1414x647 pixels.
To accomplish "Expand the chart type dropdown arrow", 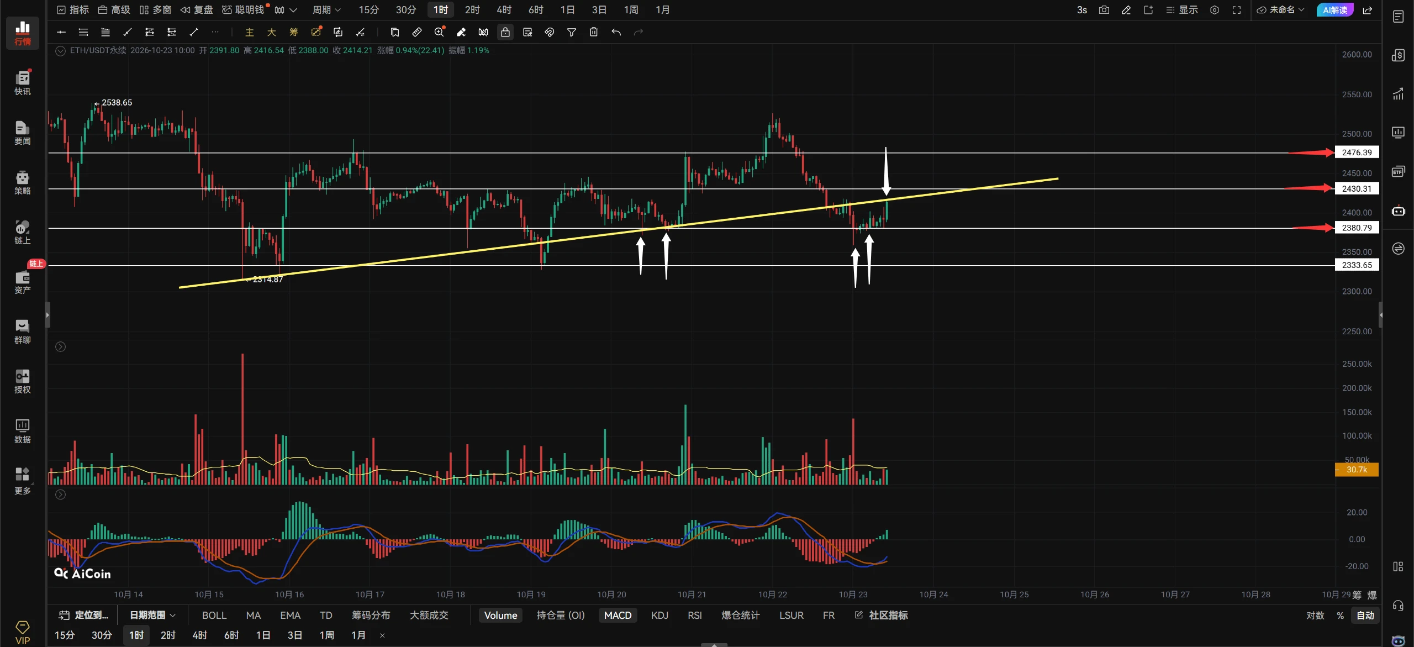I will coord(293,10).
